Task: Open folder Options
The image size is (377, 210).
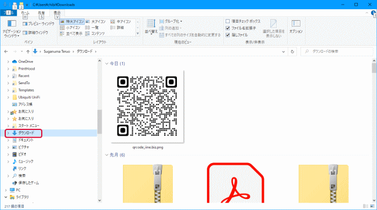Action: pos(296,27)
